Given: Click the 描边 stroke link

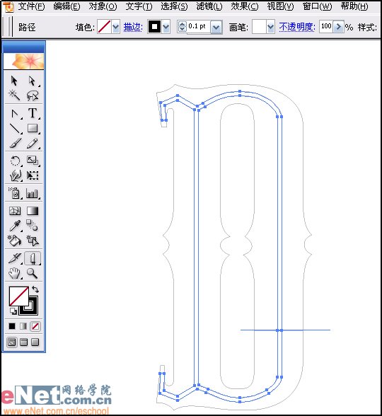Looking at the screenshot, I should [133, 27].
